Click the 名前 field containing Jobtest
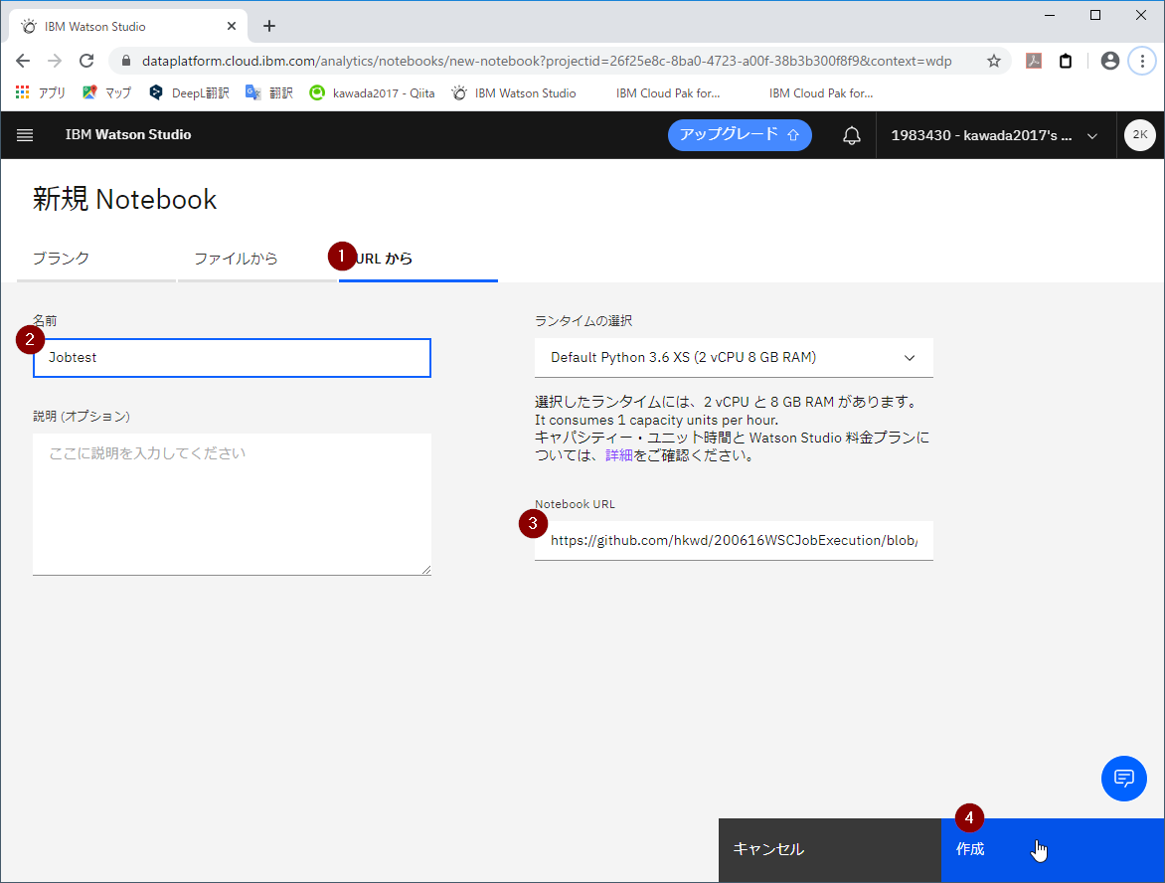 pyautogui.click(x=232, y=358)
